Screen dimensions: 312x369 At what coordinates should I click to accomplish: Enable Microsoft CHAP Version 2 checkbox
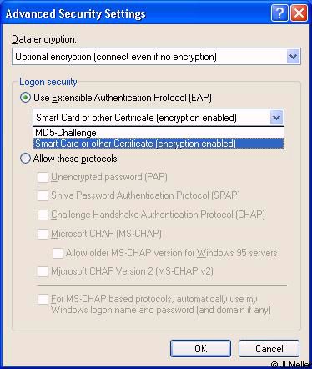43,271
